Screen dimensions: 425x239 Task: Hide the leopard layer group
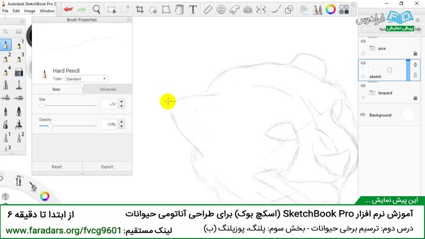click(x=363, y=86)
